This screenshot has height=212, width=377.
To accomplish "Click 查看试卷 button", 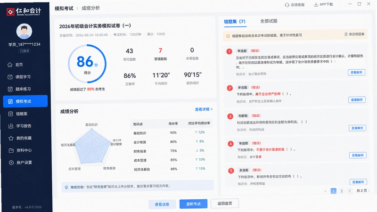I will pos(162,204).
